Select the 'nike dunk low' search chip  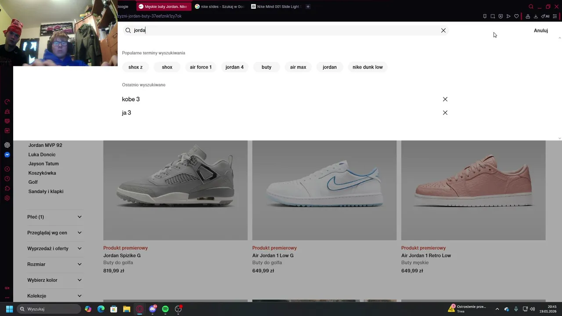[367, 67]
